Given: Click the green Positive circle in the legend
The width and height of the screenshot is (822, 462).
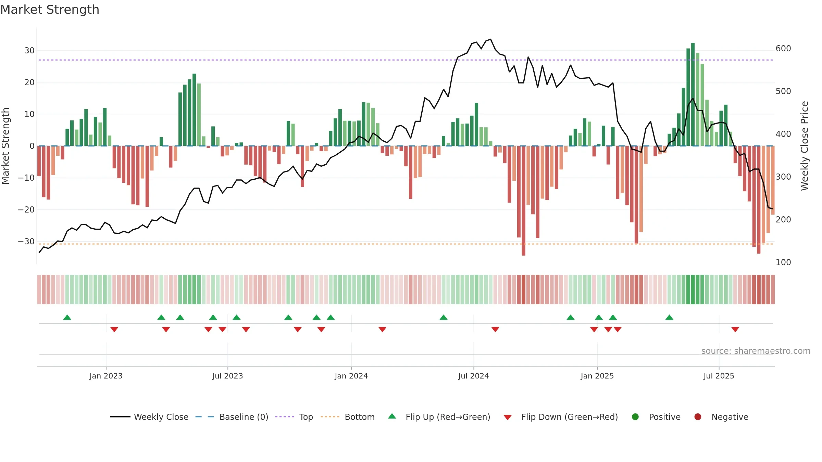Looking at the screenshot, I should click(635, 417).
